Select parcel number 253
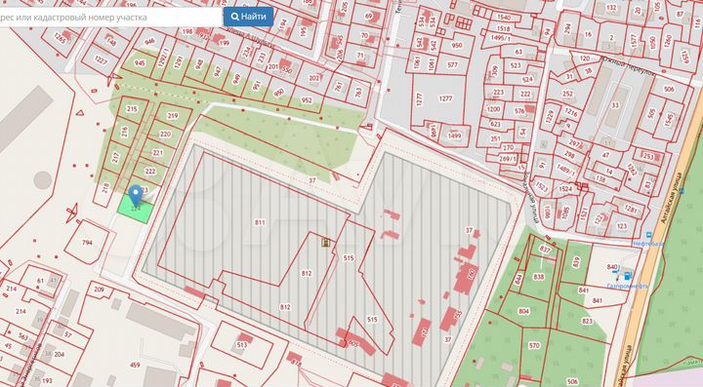Image resolution: width=703 pixels, height=387 pixels. (648, 156)
